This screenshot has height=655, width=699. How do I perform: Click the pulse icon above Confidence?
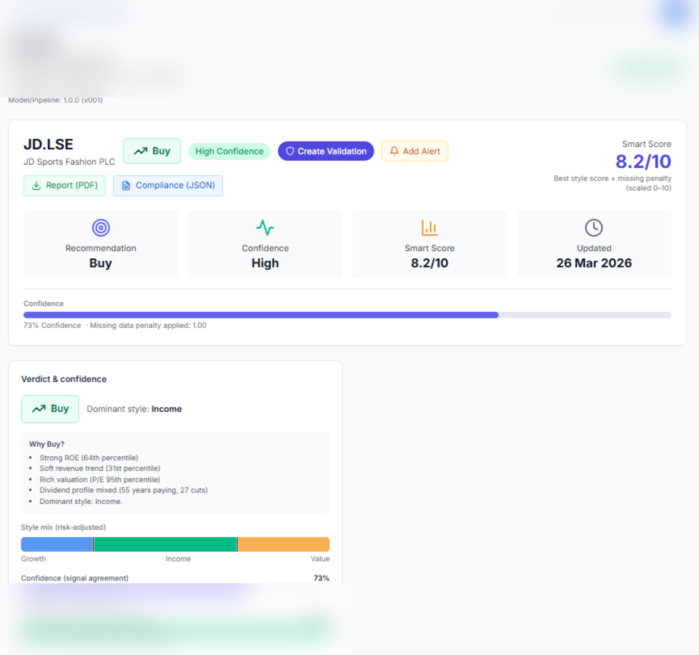pyautogui.click(x=265, y=228)
